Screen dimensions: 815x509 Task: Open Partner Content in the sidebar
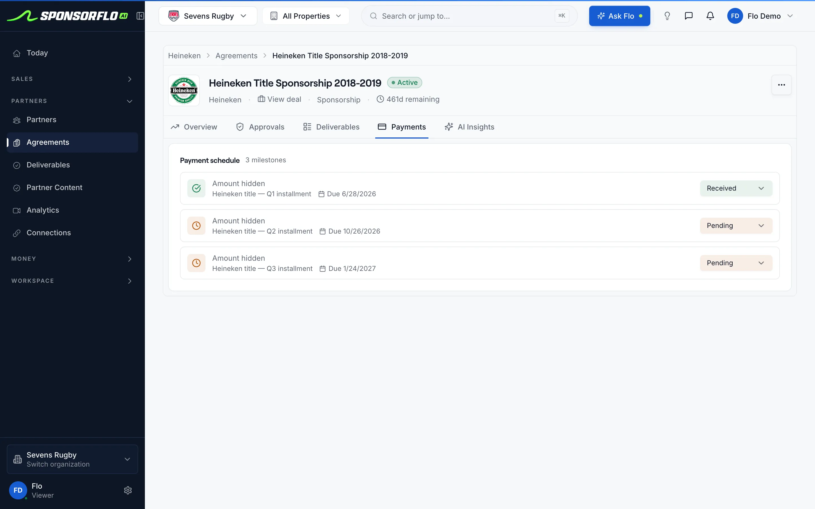(x=72, y=187)
